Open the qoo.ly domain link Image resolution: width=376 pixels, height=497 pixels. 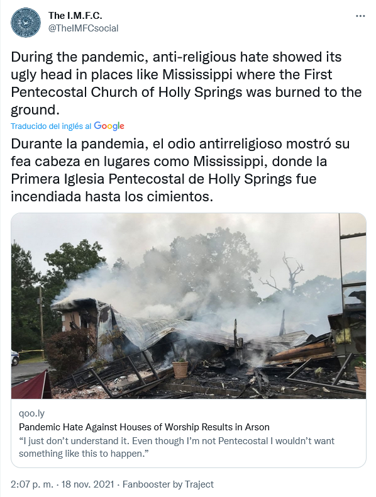coord(31,413)
